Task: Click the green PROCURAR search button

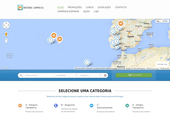Action: click(x=134, y=75)
